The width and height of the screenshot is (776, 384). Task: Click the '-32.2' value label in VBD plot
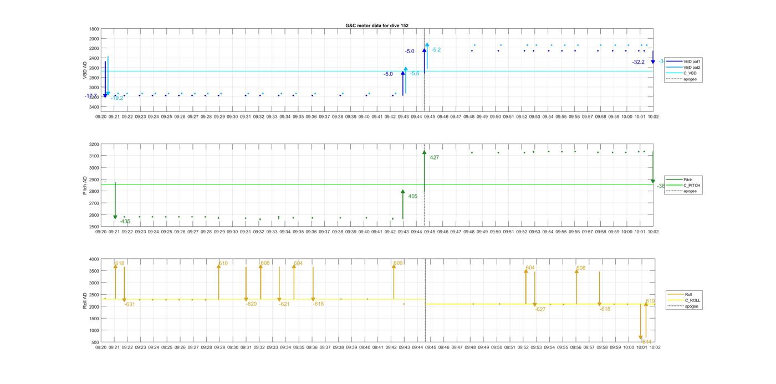pyautogui.click(x=639, y=62)
